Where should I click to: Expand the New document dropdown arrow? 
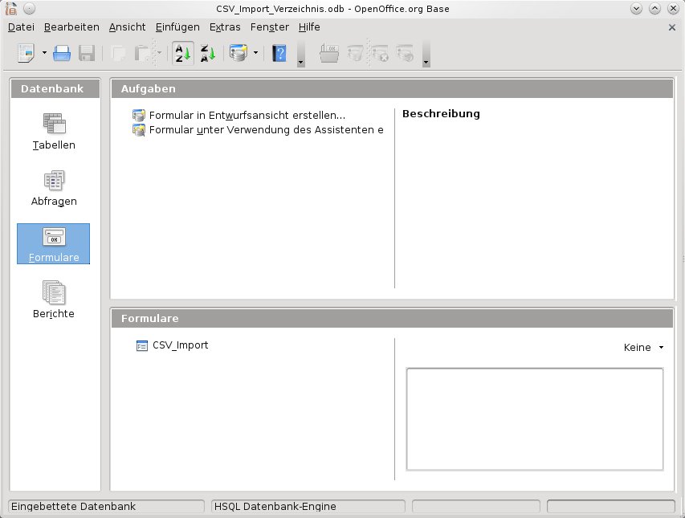click(x=44, y=54)
